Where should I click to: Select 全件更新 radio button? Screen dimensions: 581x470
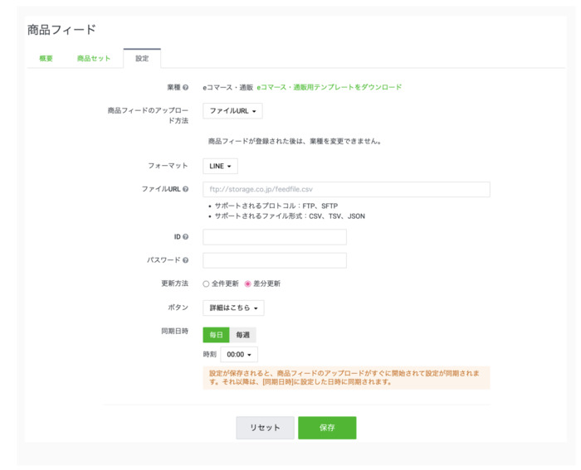207,283
